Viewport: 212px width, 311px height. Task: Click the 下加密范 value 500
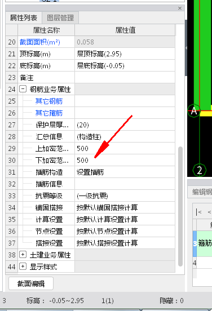(x=125, y=160)
